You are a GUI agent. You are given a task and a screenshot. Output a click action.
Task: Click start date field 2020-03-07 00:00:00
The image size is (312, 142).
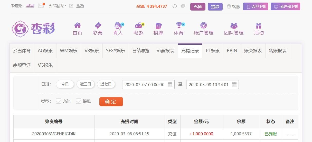click(x=148, y=84)
